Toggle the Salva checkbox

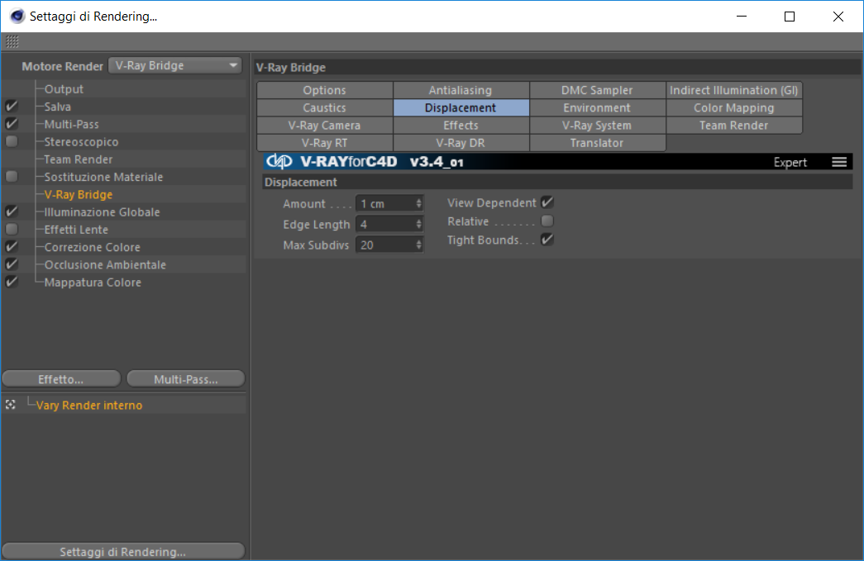coord(12,107)
